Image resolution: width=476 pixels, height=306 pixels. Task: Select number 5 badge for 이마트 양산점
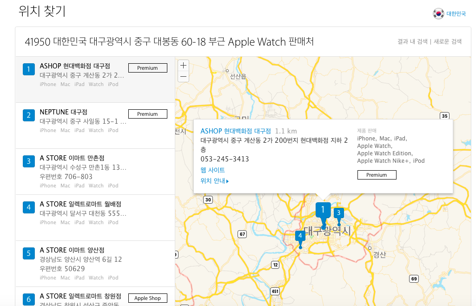[x=28, y=253]
